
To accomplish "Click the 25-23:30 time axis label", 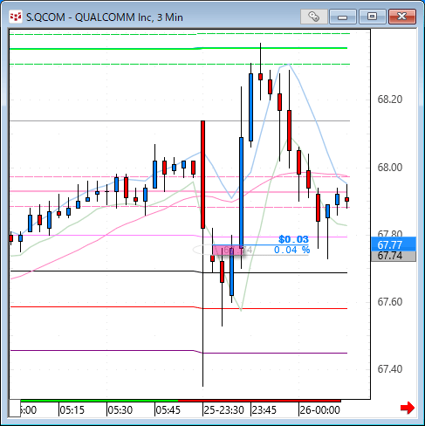I will [223, 410].
